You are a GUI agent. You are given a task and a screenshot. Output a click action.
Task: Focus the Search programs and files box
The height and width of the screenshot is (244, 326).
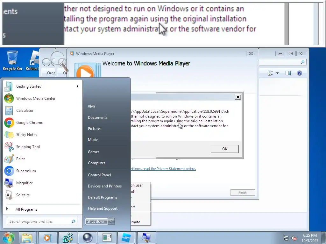(42, 221)
